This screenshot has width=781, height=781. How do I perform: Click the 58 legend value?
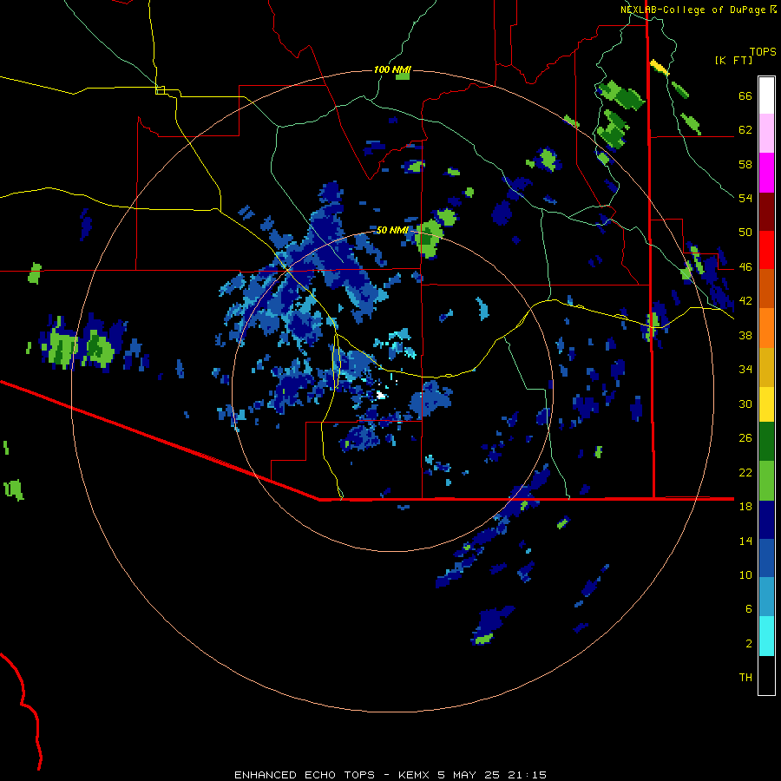click(x=745, y=164)
